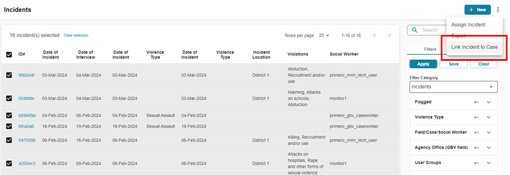
Task: Toggle the select-all header checkbox
Action: coord(9,54)
